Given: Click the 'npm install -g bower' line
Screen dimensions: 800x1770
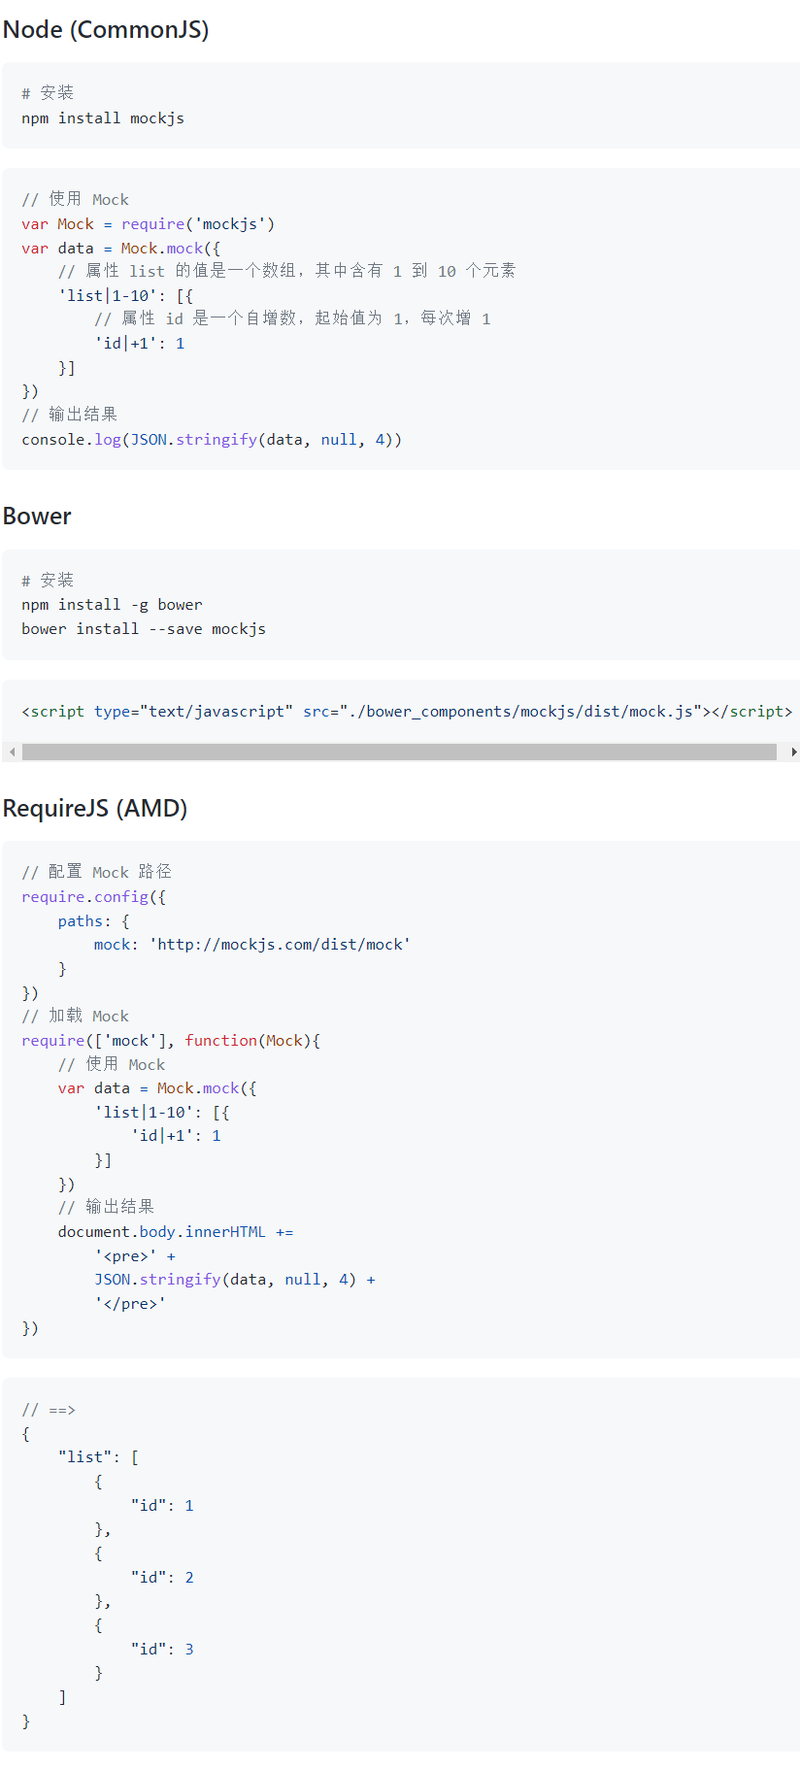Looking at the screenshot, I should pyautogui.click(x=112, y=605).
